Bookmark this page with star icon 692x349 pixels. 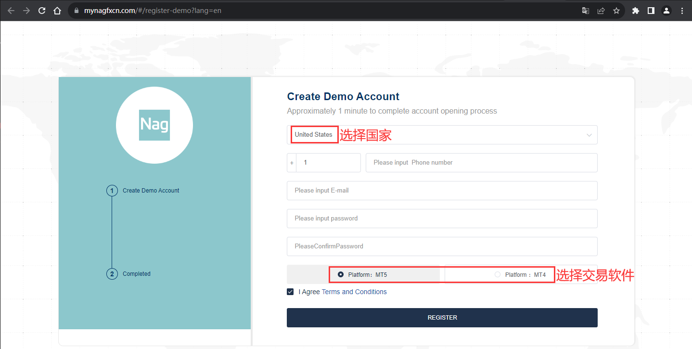click(x=616, y=11)
